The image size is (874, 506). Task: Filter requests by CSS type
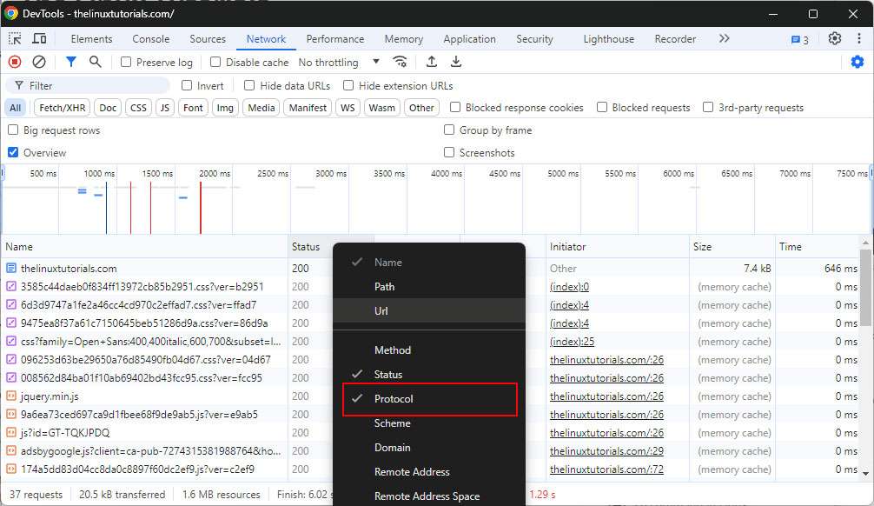coord(138,108)
